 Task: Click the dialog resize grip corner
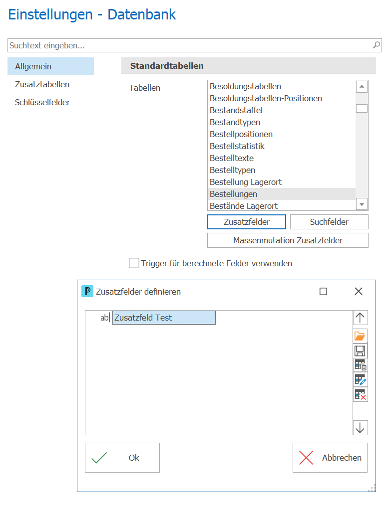click(372, 488)
